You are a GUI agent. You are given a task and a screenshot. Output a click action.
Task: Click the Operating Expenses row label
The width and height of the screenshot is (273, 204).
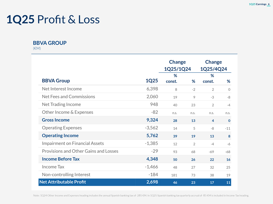point(62,128)
